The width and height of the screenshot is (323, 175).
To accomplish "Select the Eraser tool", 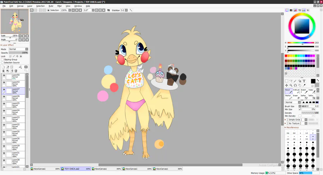I will 296,97.
